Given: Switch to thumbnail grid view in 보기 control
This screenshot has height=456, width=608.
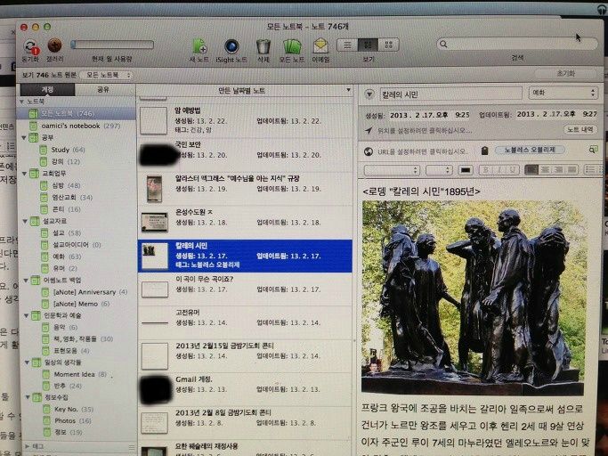Looking at the screenshot, I should [388, 45].
